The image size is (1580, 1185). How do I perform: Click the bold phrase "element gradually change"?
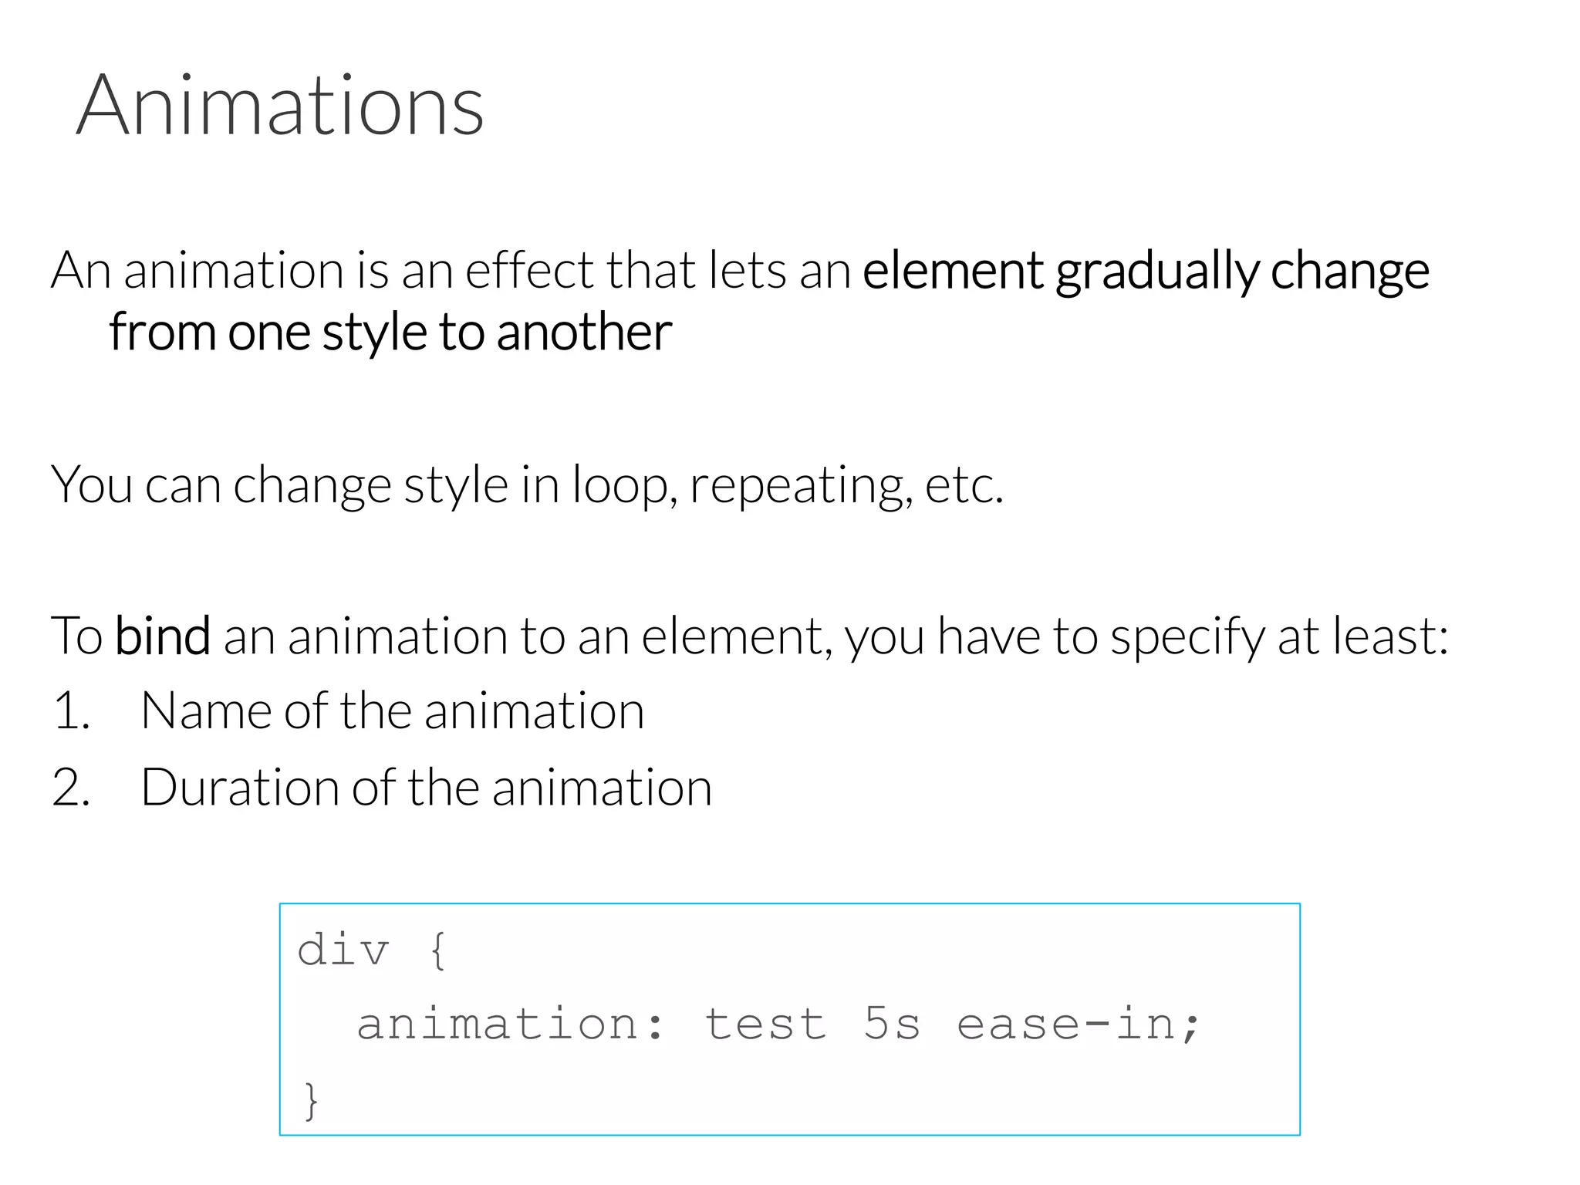point(1145,272)
